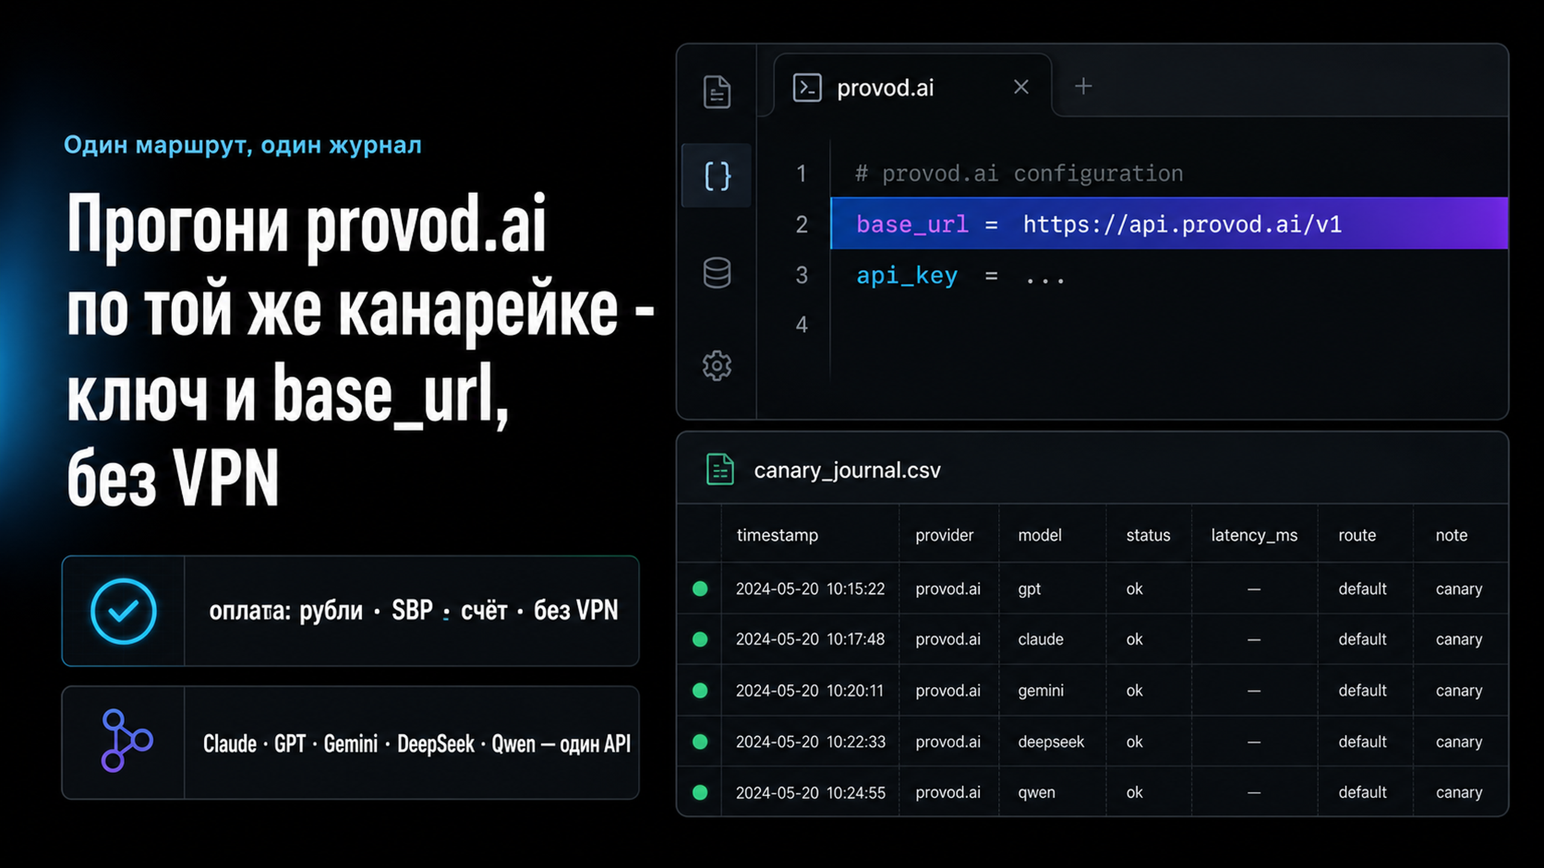This screenshot has width=1544, height=868.
Task: Click the 'gpt' model cell
Action: pyautogui.click(x=1030, y=590)
